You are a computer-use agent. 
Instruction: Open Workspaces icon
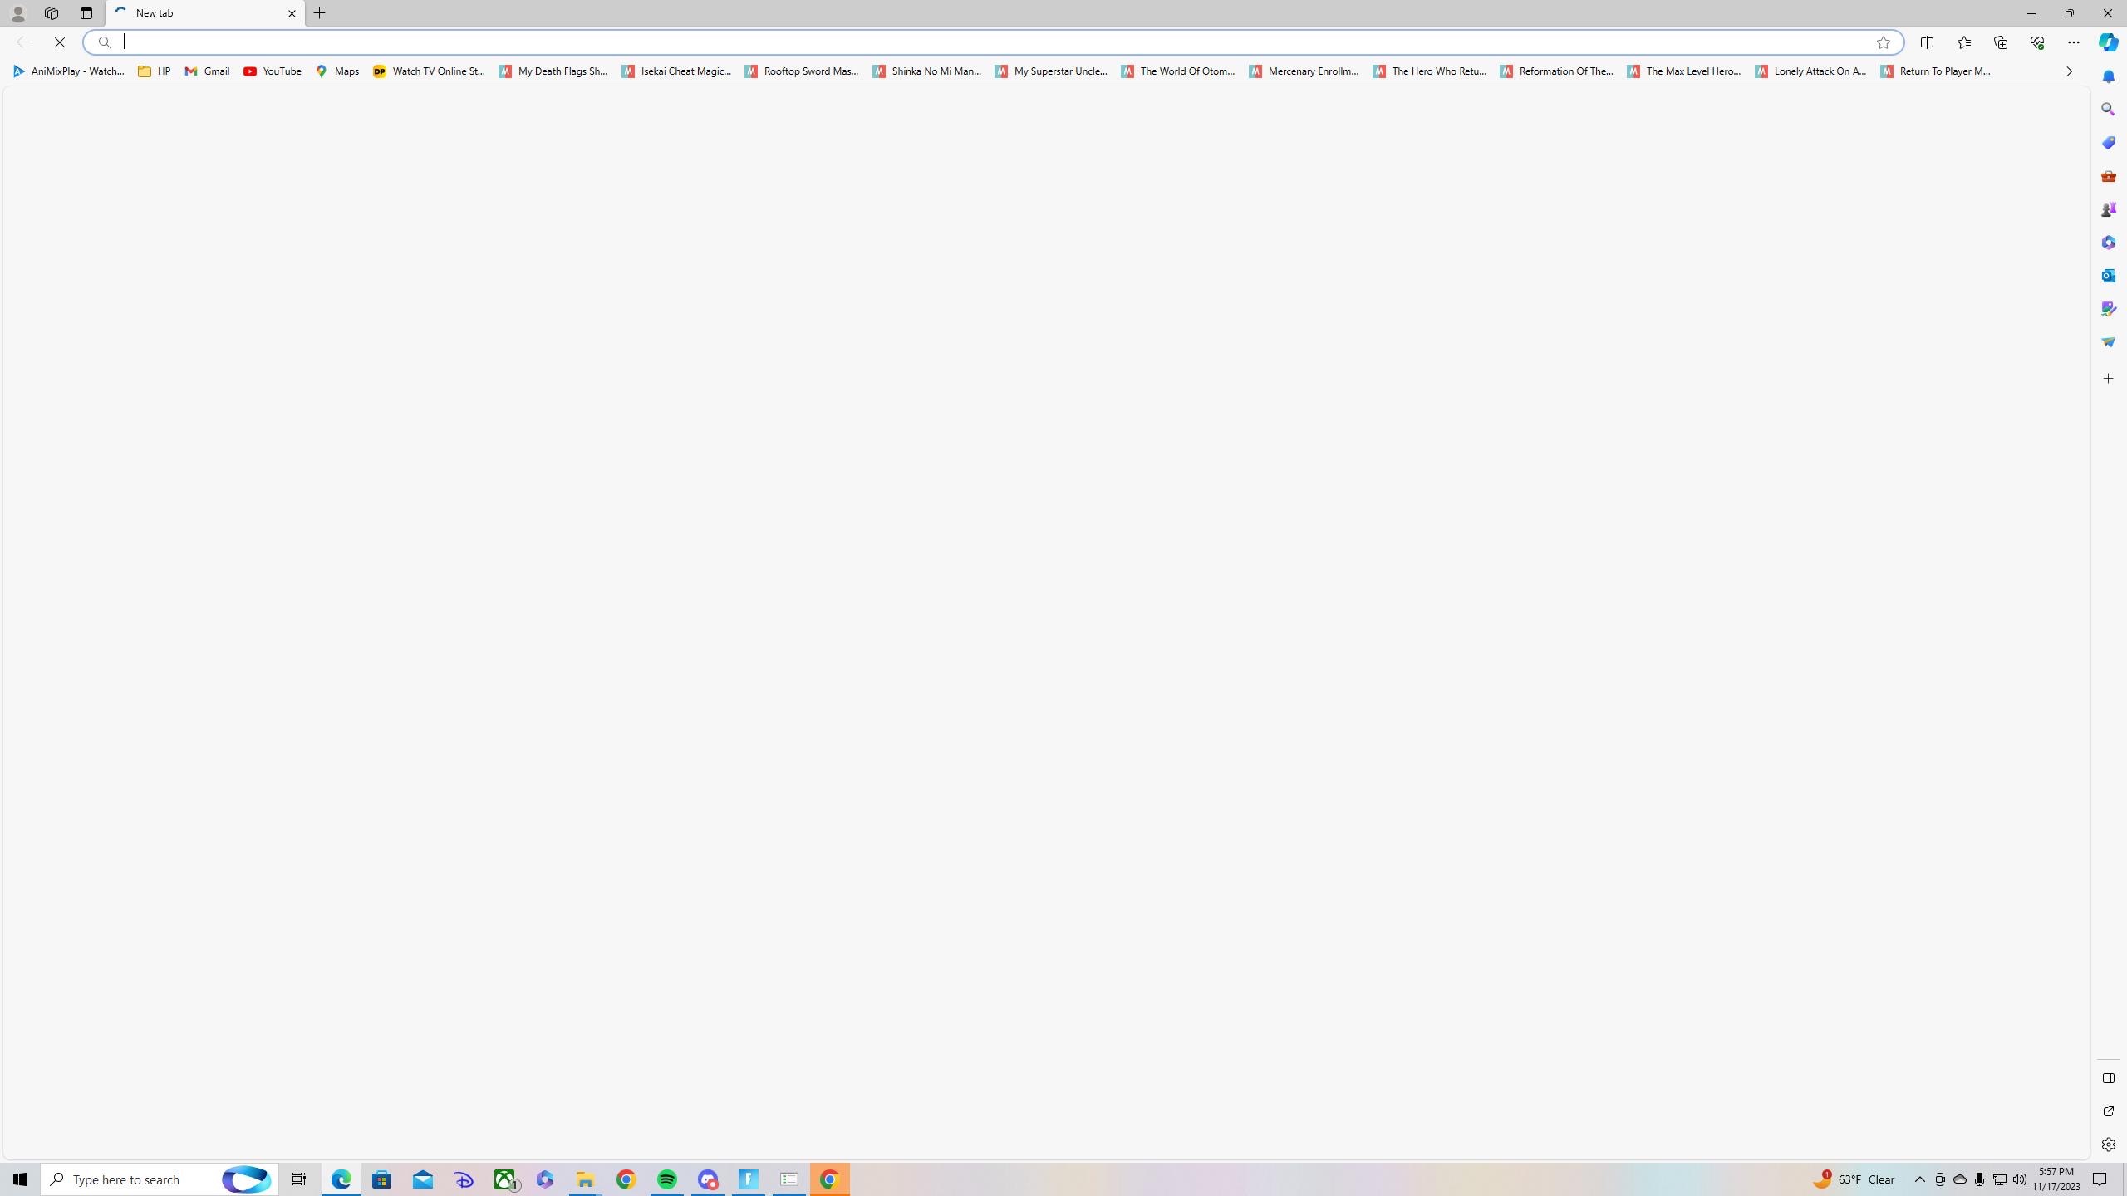point(52,13)
